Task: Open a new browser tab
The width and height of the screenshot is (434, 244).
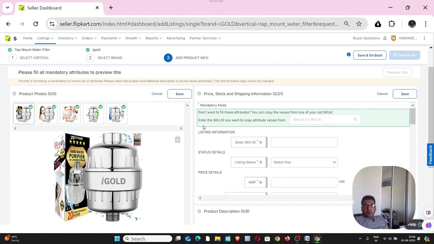Action: (x=111, y=7)
